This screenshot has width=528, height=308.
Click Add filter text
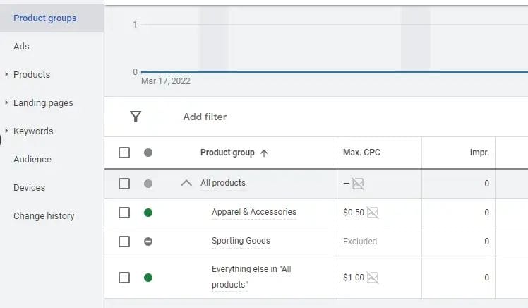click(x=205, y=117)
